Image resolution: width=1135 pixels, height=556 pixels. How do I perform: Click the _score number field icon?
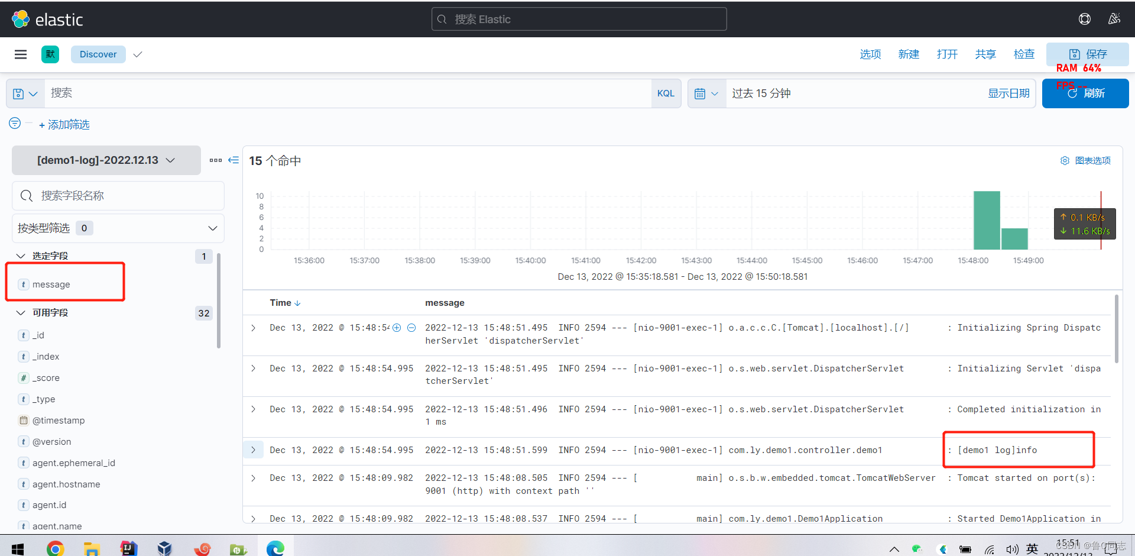(x=24, y=378)
